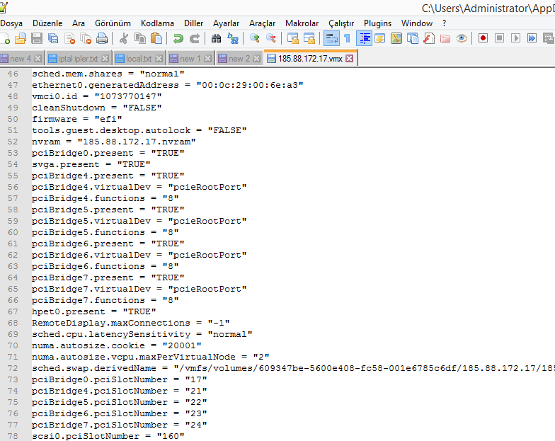Start macro recording with red dot icon
This screenshot has width=555, height=441.
pos(483,38)
